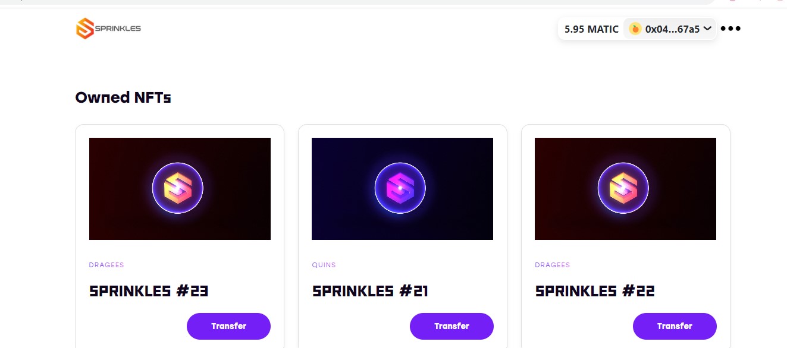Screen dimensions: 787x348
Task: Click the Sprinkles #21 NFT image
Action: click(402, 188)
